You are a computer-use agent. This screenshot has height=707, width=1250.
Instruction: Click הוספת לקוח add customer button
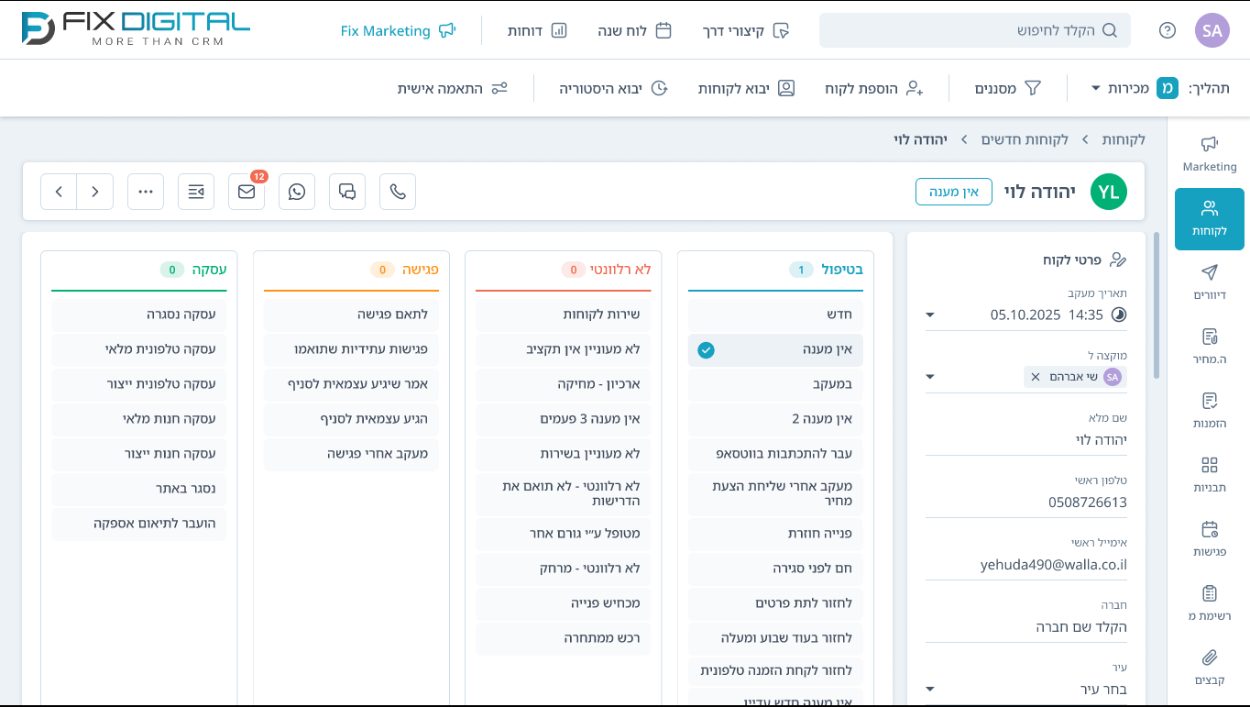click(x=874, y=88)
